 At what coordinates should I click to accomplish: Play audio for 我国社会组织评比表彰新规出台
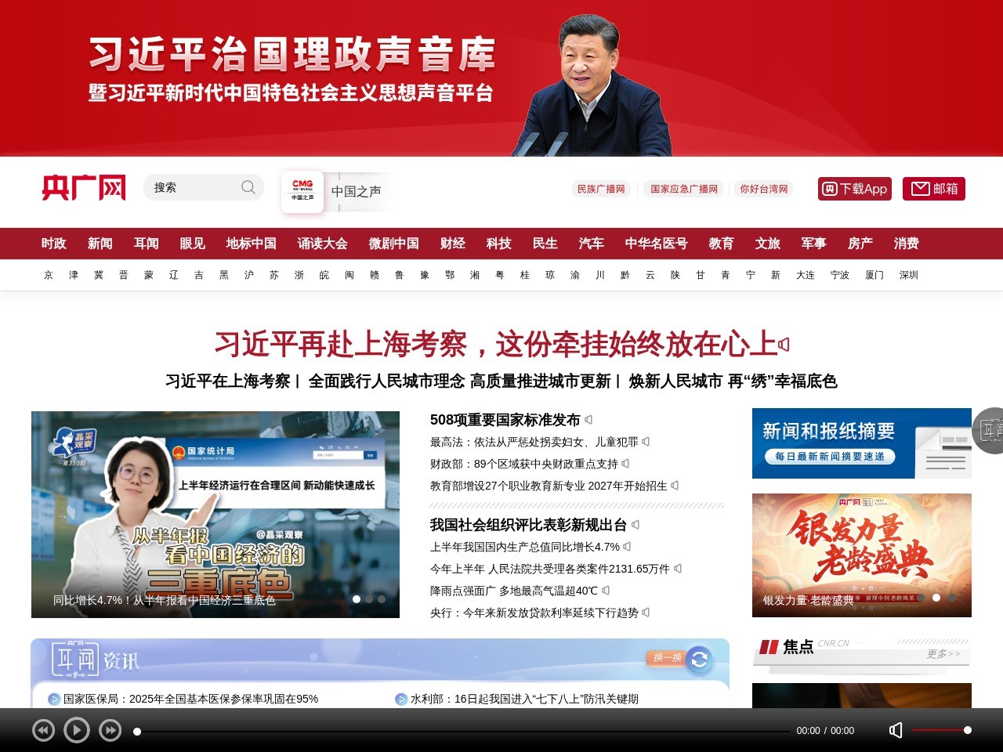(x=635, y=525)
